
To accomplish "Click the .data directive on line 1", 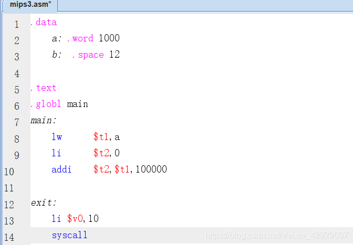I will [x=44, y=22].
